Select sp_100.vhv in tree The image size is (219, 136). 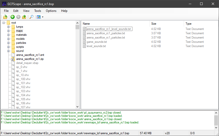click(x=23, y=79)
